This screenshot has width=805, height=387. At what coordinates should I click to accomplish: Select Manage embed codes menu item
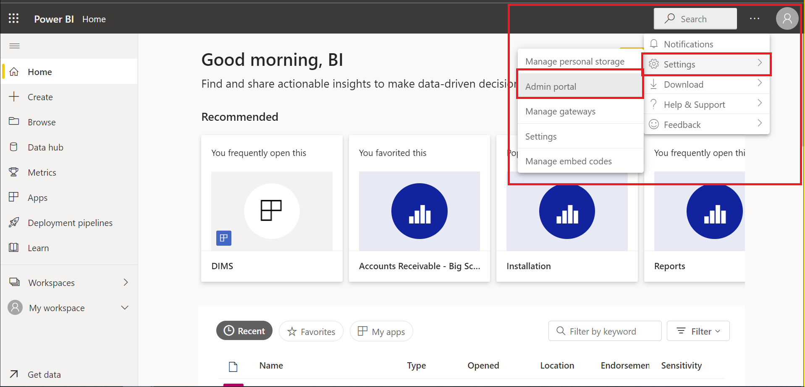tap(580, 161)
